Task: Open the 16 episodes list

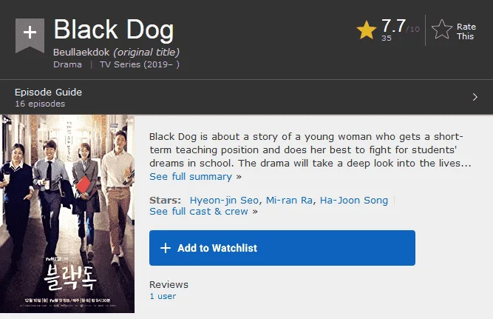Action: pos(40,104)
